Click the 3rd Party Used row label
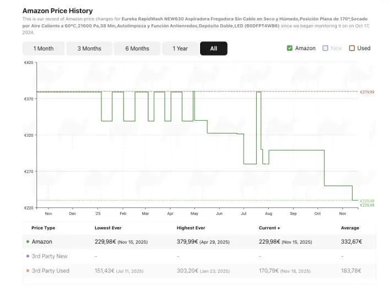388x291 pixels. (51, 271)
